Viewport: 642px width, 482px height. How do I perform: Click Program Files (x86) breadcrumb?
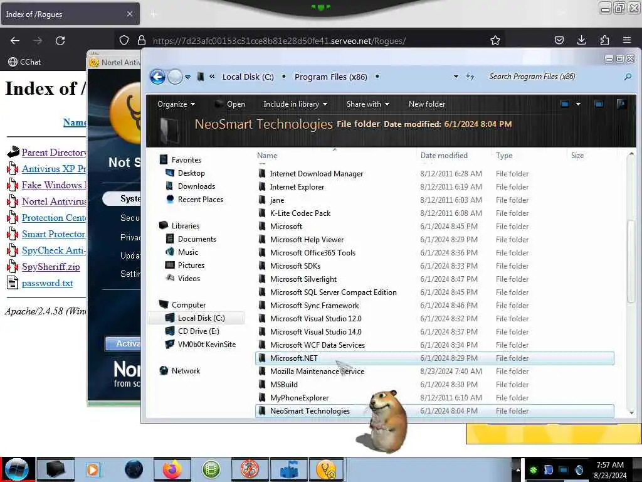tap(330, 77)
